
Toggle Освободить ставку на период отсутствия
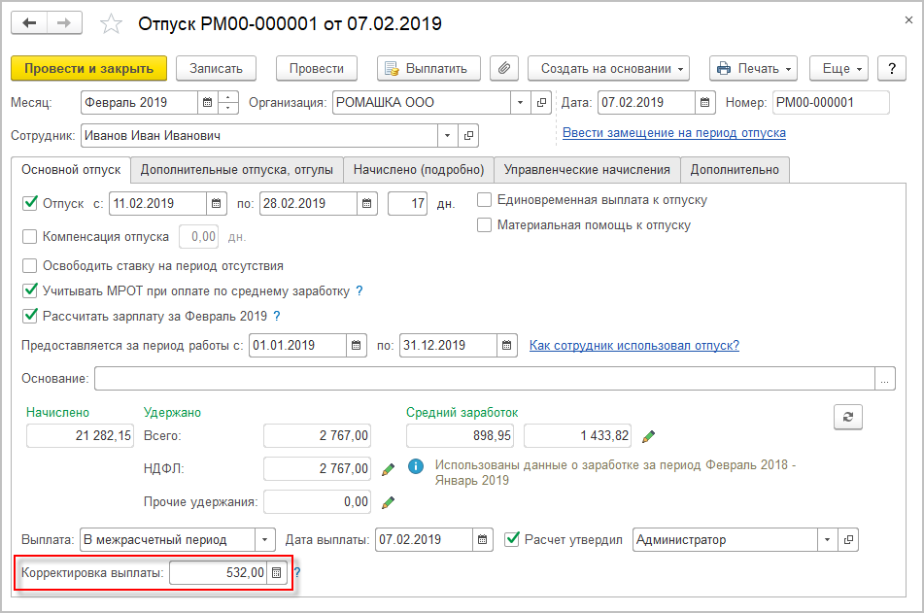(29, 265)
